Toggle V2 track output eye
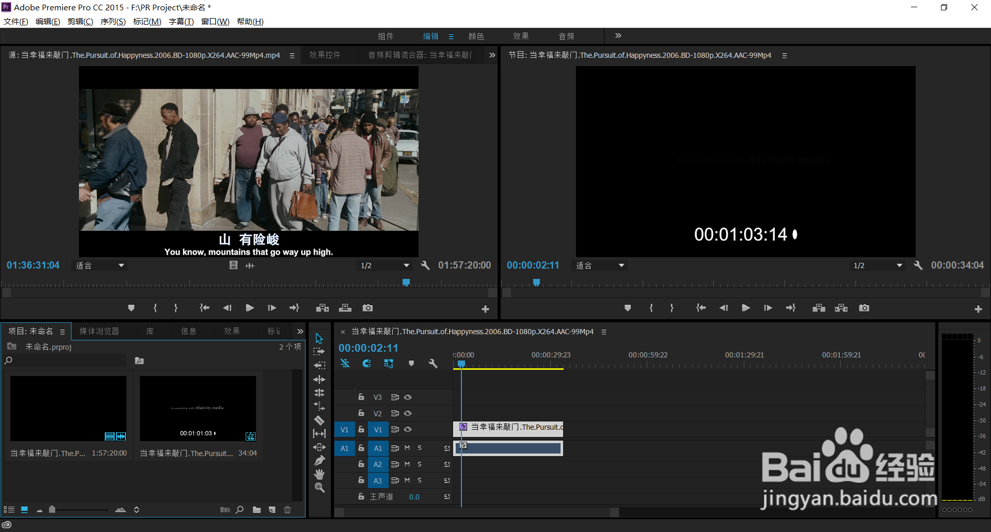The image size is (991, 532). (x=408, y=413)
